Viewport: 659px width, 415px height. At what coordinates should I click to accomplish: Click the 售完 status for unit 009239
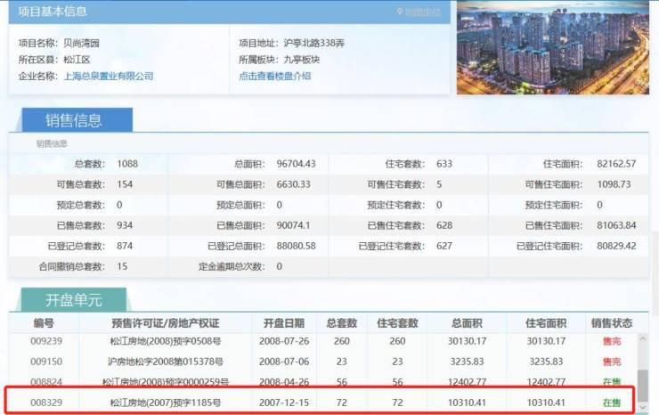click(611, 340)
